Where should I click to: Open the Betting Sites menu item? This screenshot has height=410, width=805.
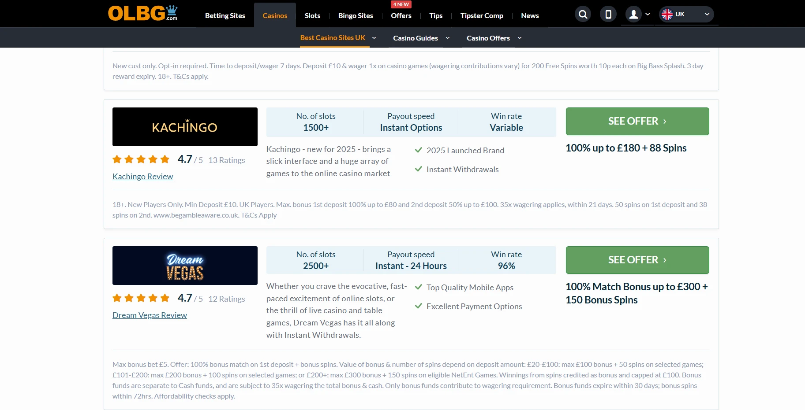[x=225, y=16]
